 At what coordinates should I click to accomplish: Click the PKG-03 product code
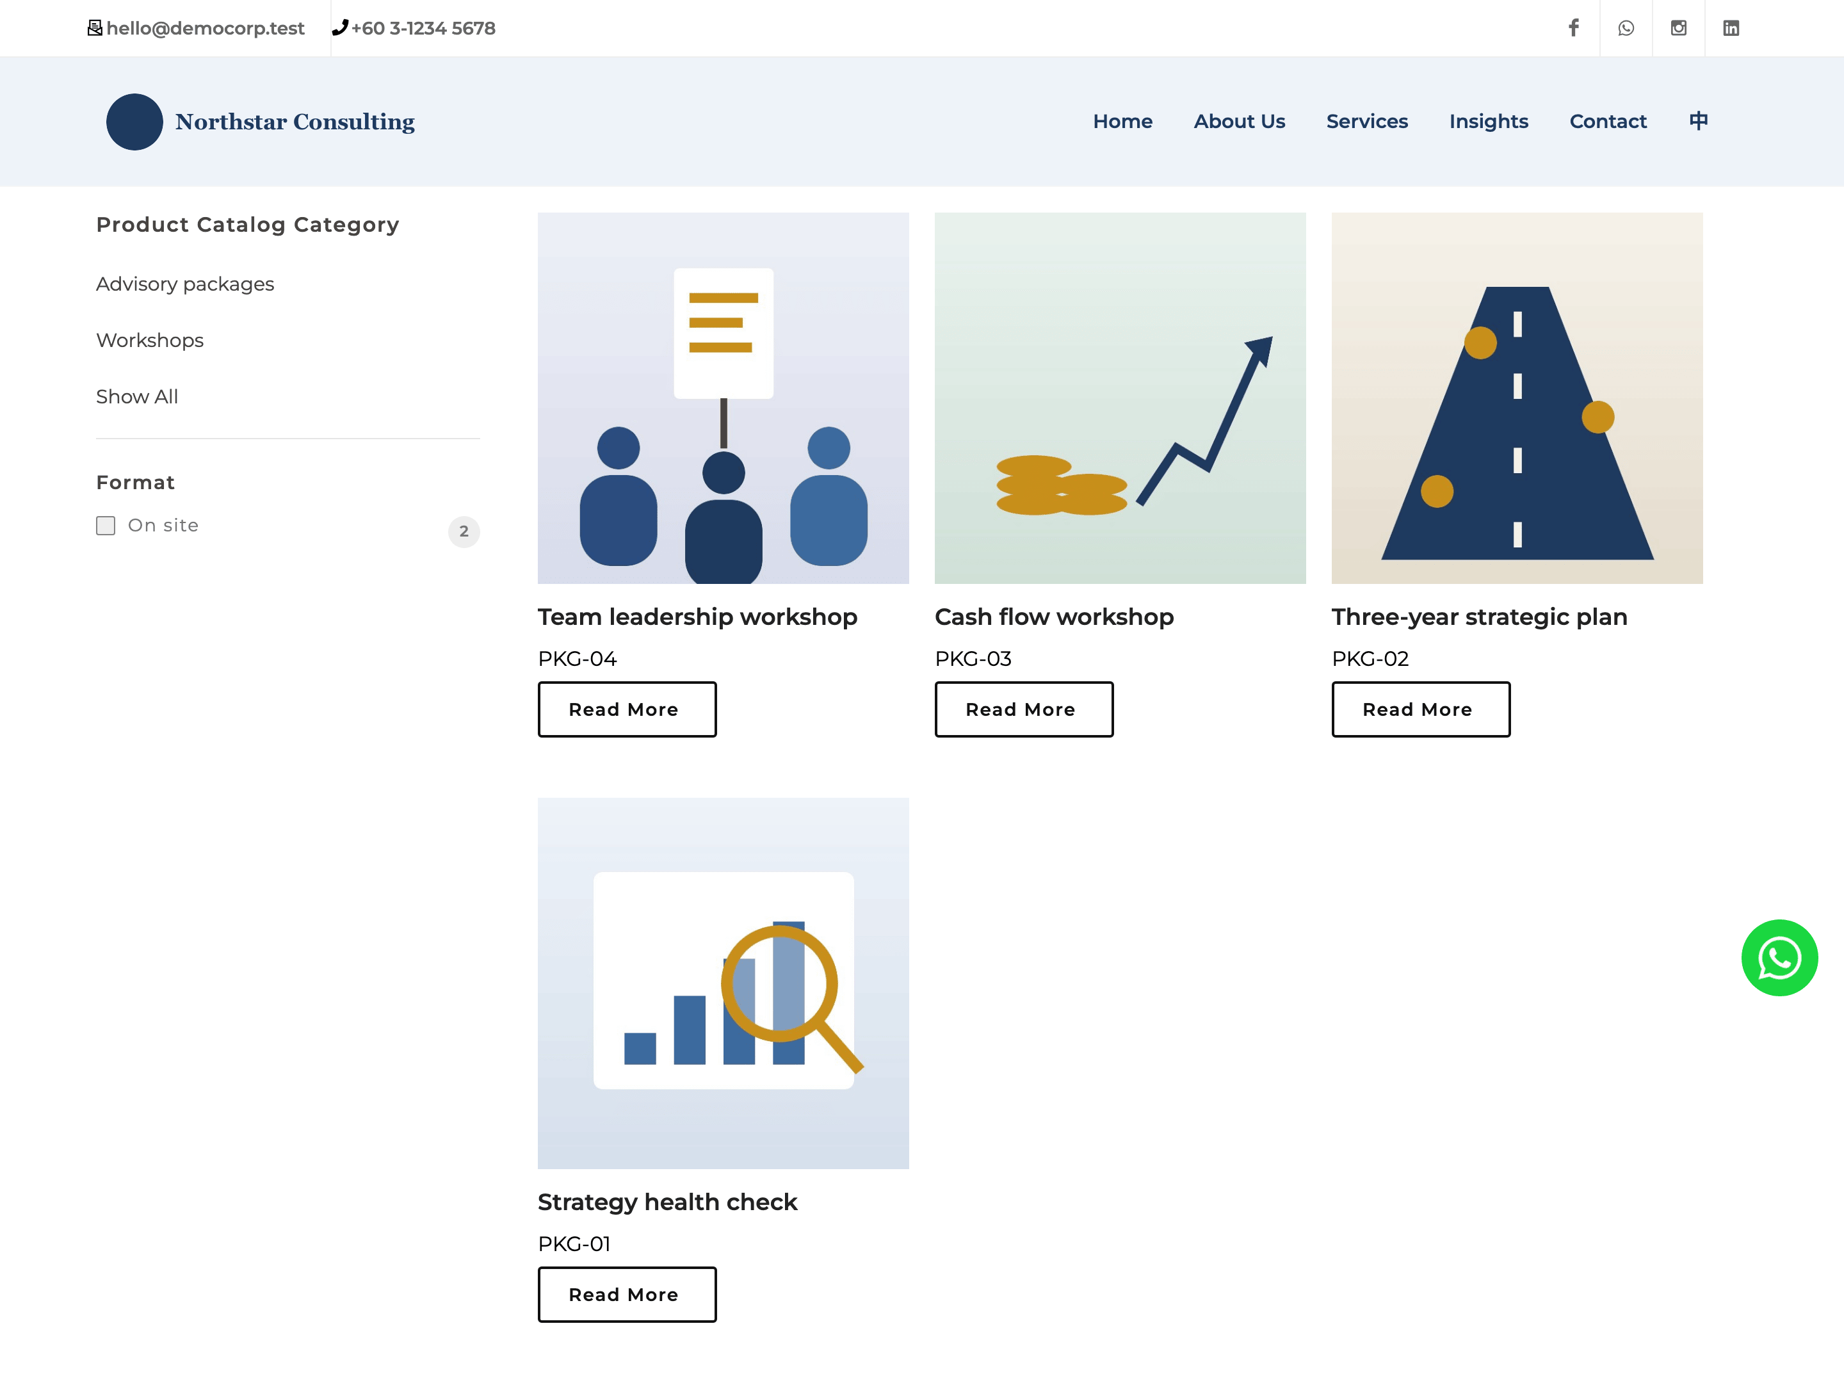point(973,659)
